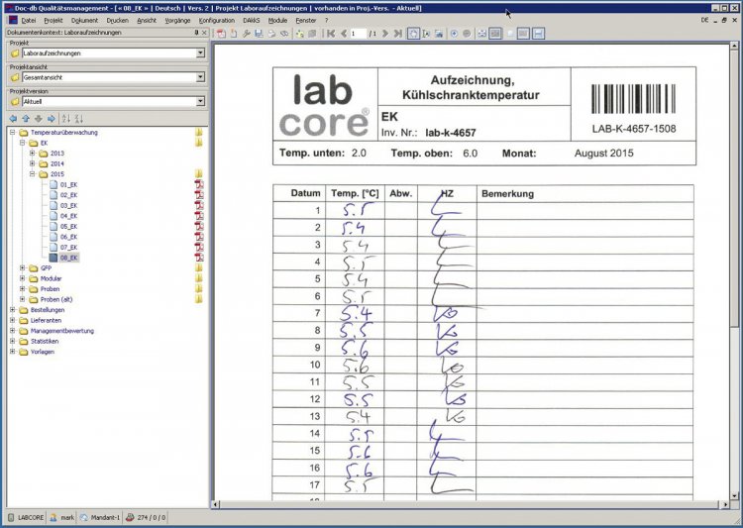Click the wrench settings icon in toolbar
The height and width of the screenshot is (528, 743).
[x=246, y=33]
